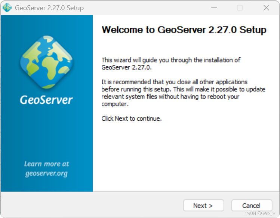
Task: Close the GeoServer Setup window
Action: point(266,8)
